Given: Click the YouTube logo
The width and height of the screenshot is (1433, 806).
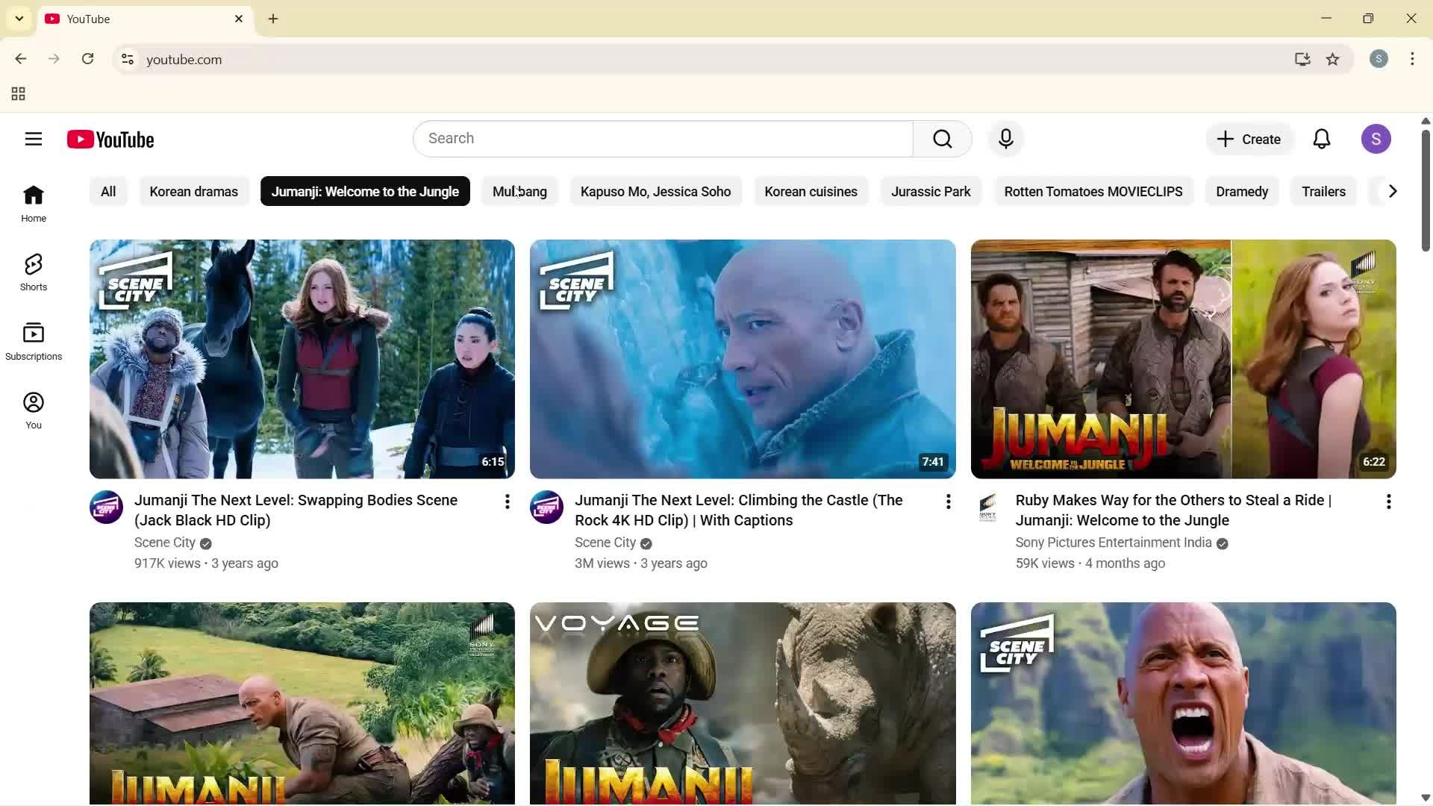Looking at the screenshot, I should pyautogui.click(x=110, y=139).
